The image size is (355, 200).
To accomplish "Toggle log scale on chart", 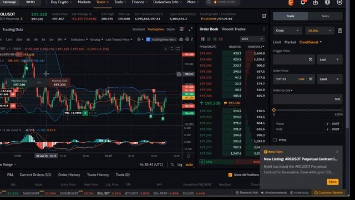I will pyautogui.click(x=180, y=164).
